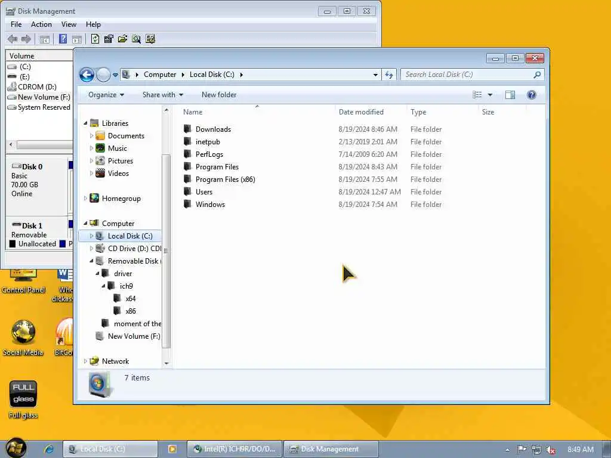611x458 pixels.
Task: Open Action Center flag in tray
Action: (x=521, y=450)
